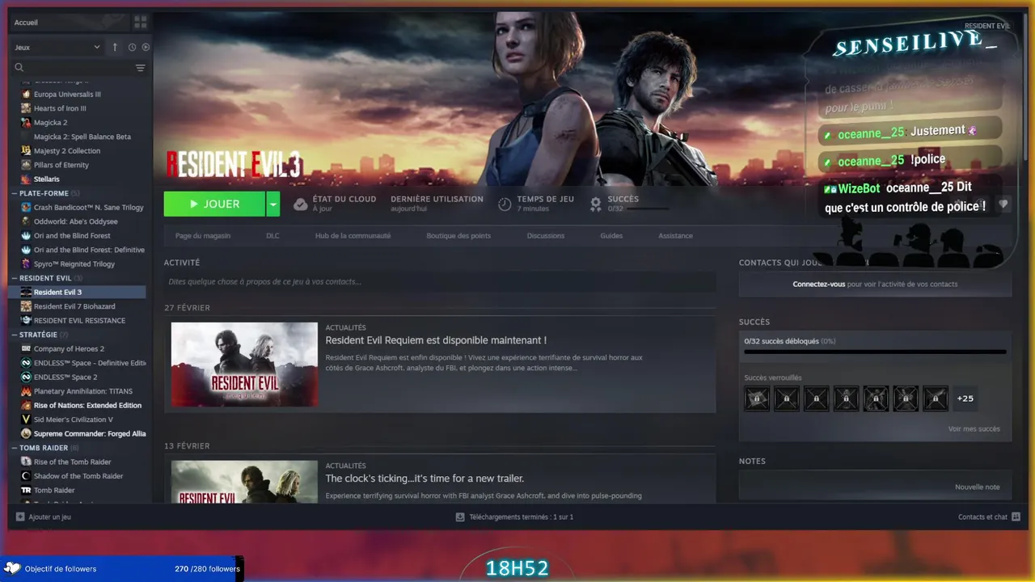1035x582 pixels.
Task: Click the ENDLESS Space 2 icon
Action: coord(27,377)
